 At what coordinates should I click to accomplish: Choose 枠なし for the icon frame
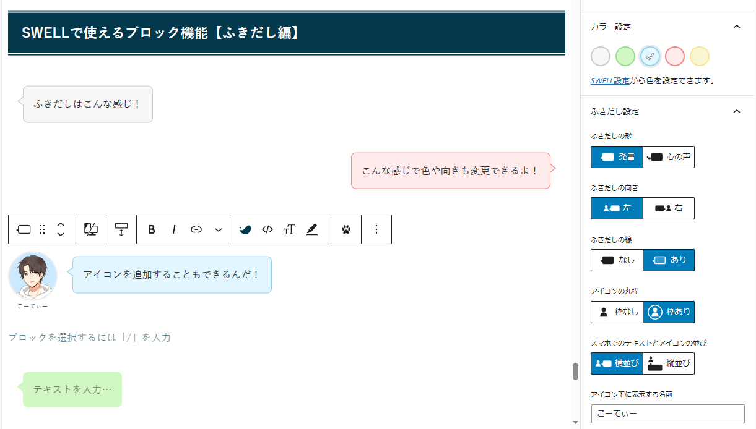click(617, 312)
